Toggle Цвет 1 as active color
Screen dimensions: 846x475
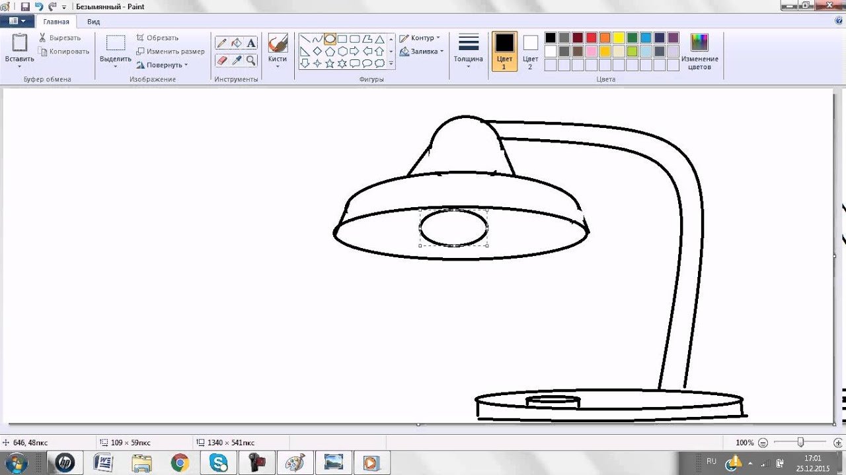[x=504, y=51]
